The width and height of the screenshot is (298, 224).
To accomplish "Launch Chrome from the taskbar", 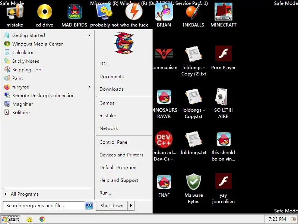I will pyautogui.click(x=42, y=219).
